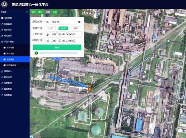Click the start time 2021-02-02 00:00:00 field
Screen dimensions: 186x138
point(63,35)
